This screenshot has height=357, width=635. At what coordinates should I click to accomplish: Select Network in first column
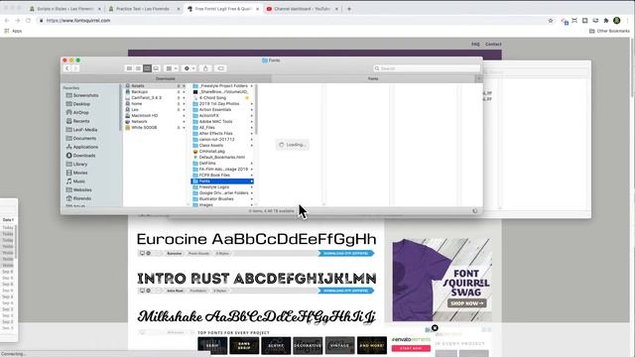(x=155, y=121)
